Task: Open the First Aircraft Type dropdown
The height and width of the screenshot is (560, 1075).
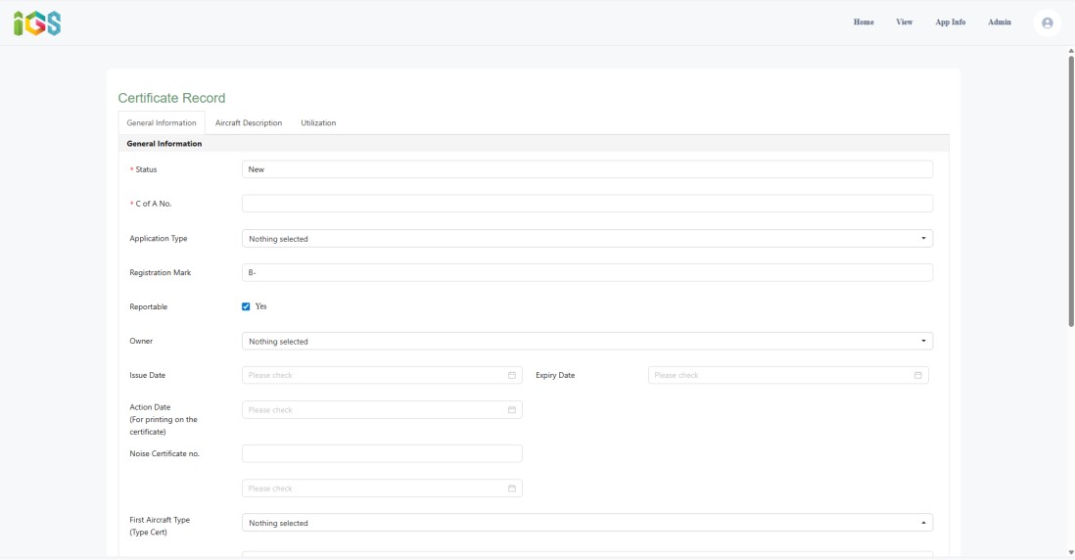Action: pos(586,522)
